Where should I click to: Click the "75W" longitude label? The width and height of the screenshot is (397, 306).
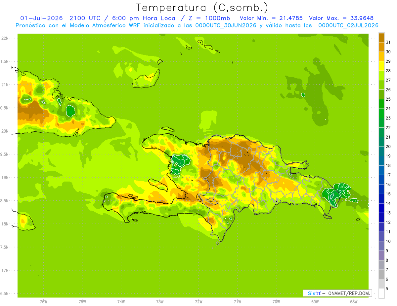82,302
